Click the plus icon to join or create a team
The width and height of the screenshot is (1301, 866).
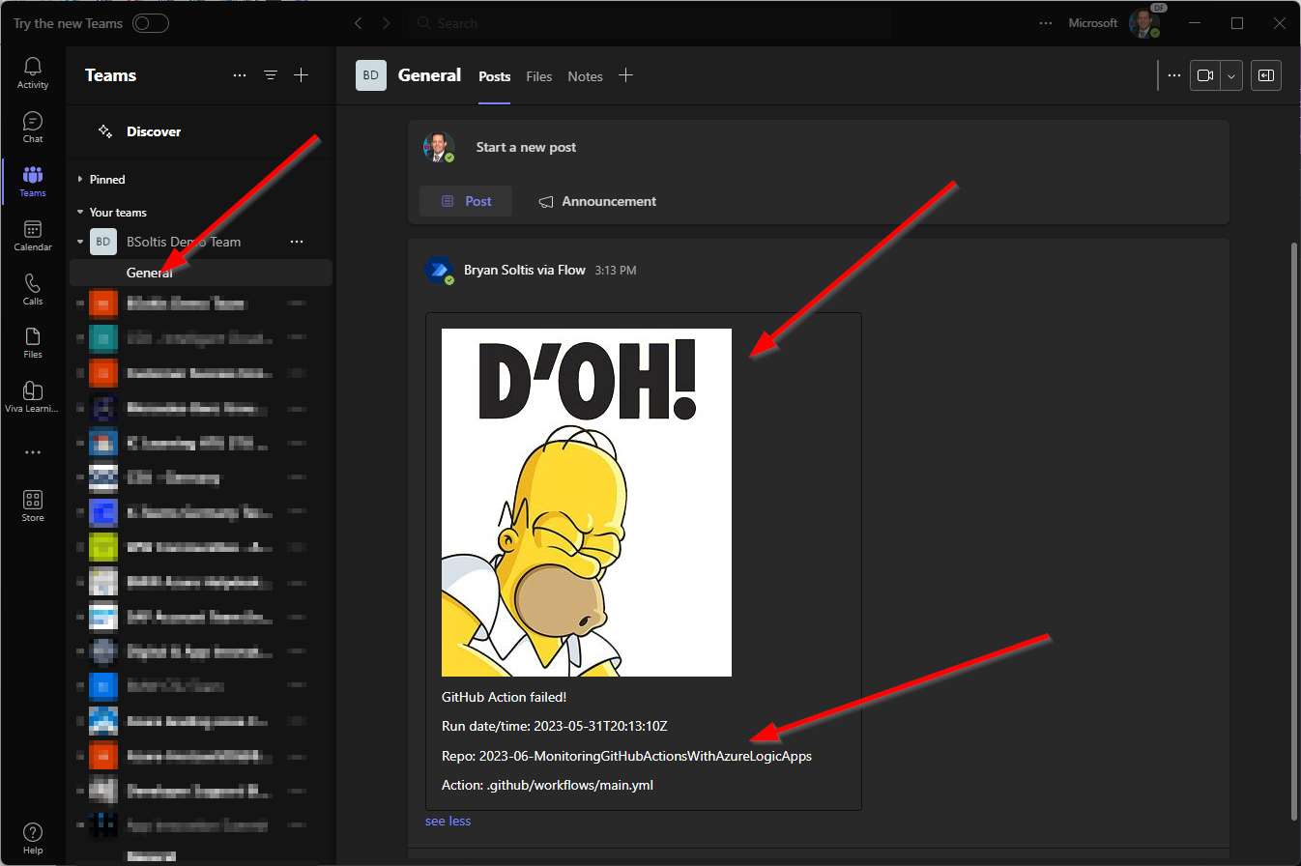pyautogui.click(x=302, y=75)
